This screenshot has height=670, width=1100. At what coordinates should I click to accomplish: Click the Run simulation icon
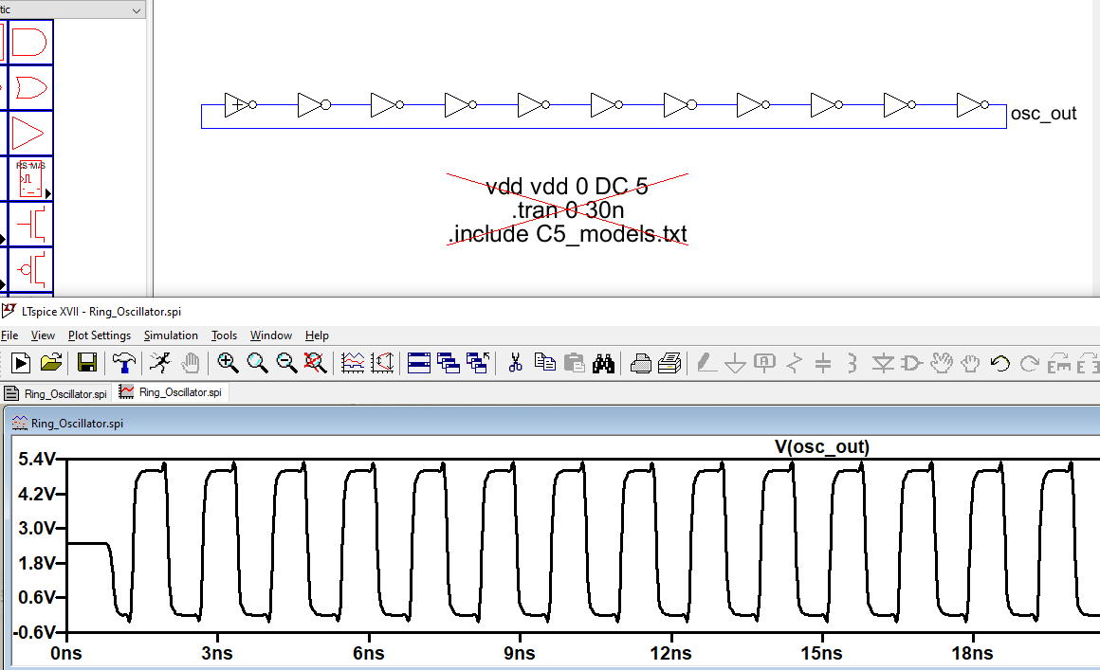tap(21, 363)
